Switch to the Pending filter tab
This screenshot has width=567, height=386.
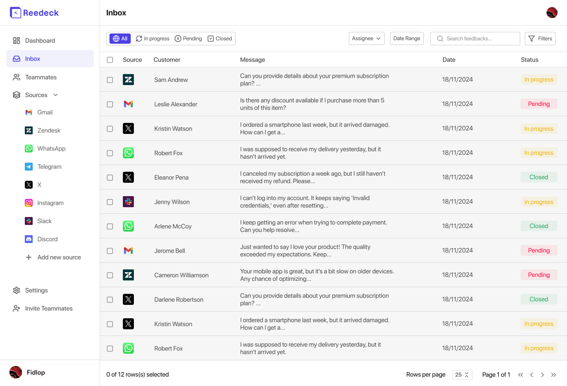(x=188, y=38)
